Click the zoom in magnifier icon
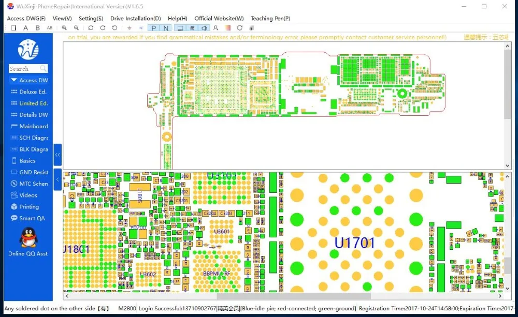Screen dimensions: 518x317 pyautogui.click(x=64, y=28)
